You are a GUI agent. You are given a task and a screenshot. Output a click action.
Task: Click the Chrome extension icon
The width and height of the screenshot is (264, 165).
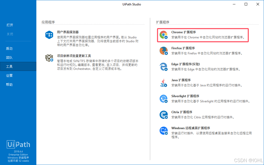click(163, 35)
